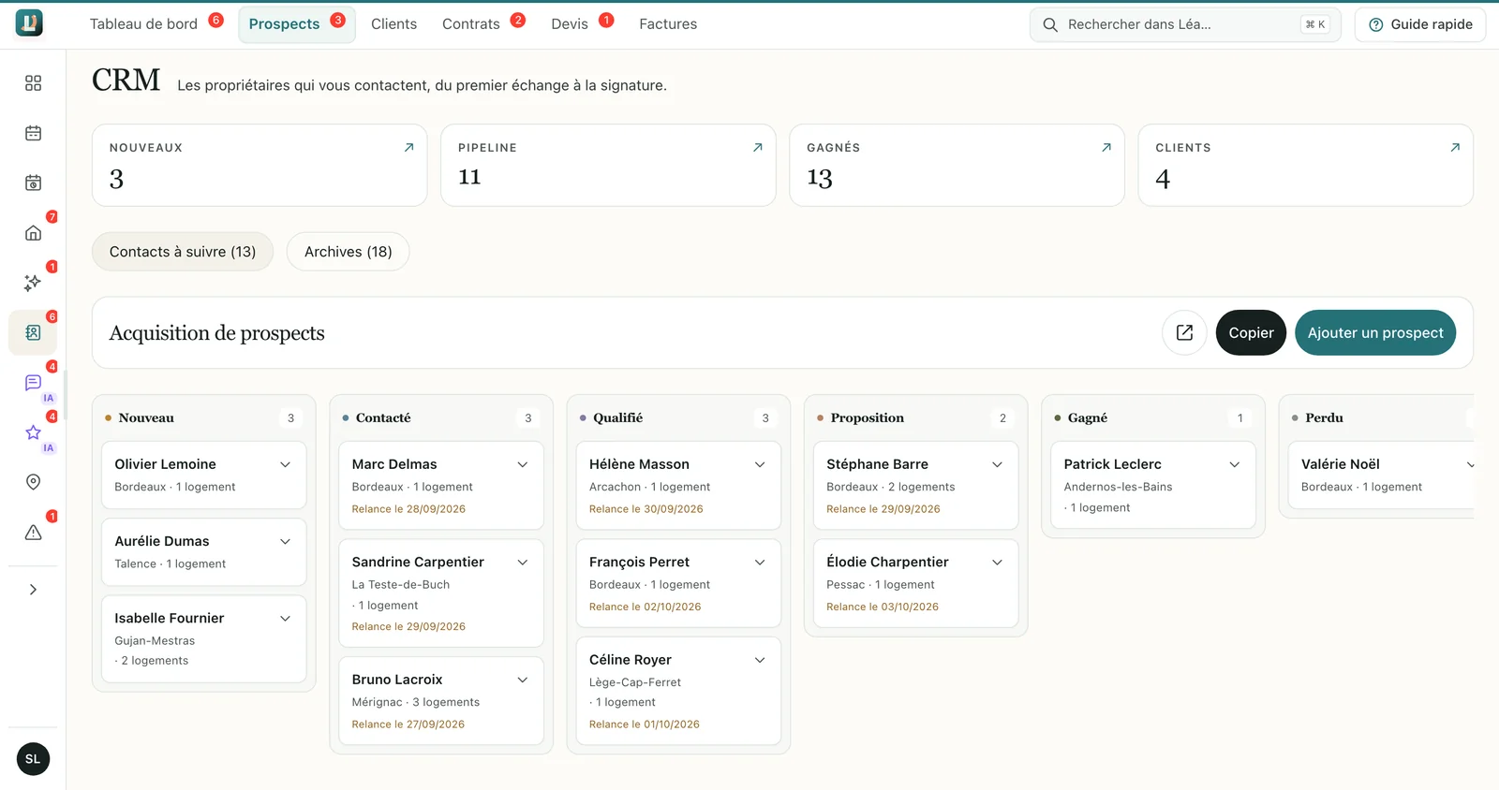The width and height of the screenshot is (1499, 790).
Task: Open the chat message IA sidebar icon
Action: [x=33, y=382]
